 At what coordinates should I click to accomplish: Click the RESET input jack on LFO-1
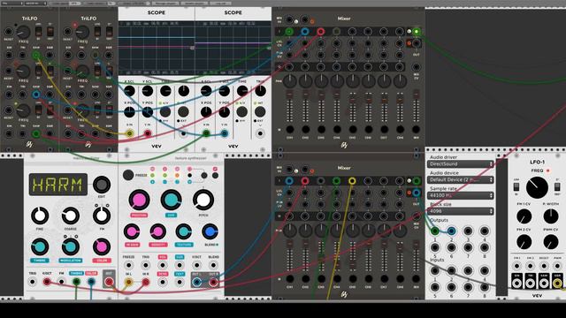(544, 266)
